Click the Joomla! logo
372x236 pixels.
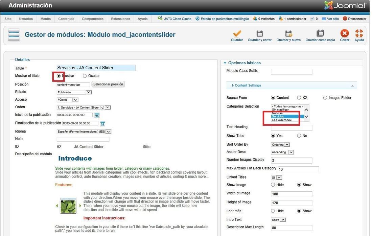coord(345,5)
